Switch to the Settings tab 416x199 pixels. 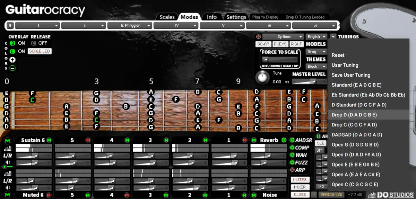[x=236, y=17]
